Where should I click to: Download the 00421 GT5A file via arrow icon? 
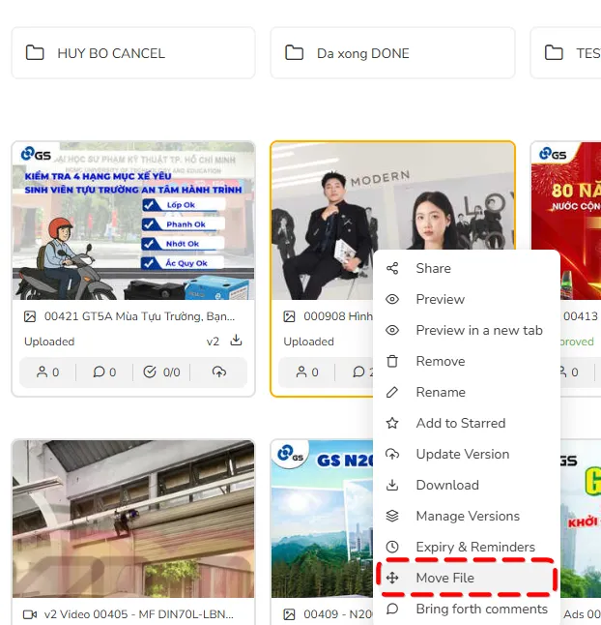click(236, 341)
